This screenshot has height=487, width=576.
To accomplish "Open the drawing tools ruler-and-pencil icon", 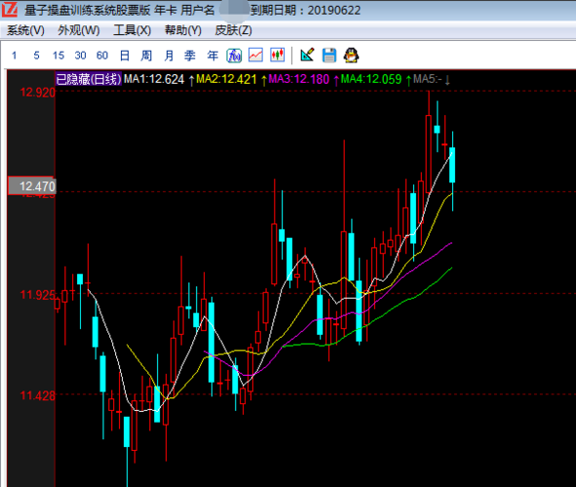I will point(307,56).
